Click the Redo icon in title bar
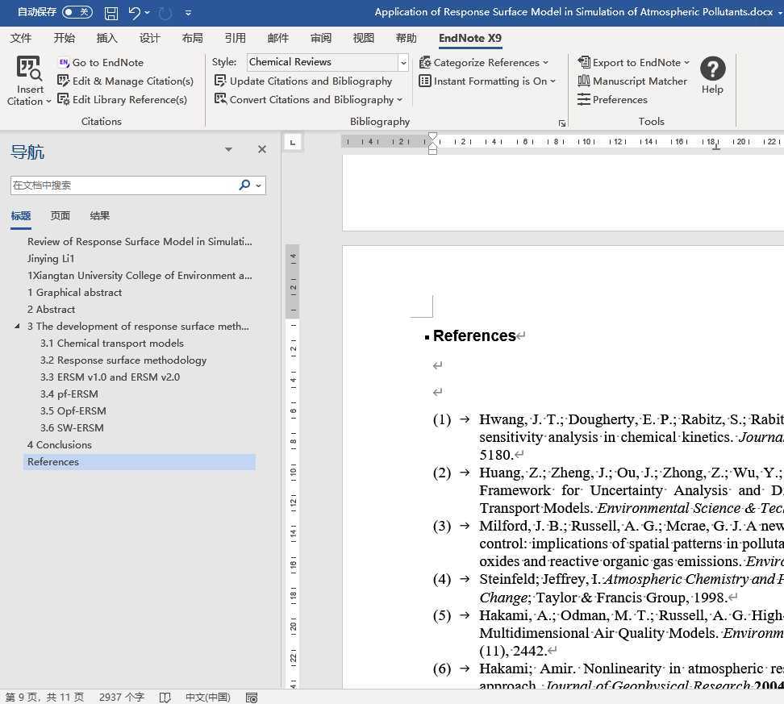Image resolution: width=784 pixels, height=704 pixels. [165, 13]
